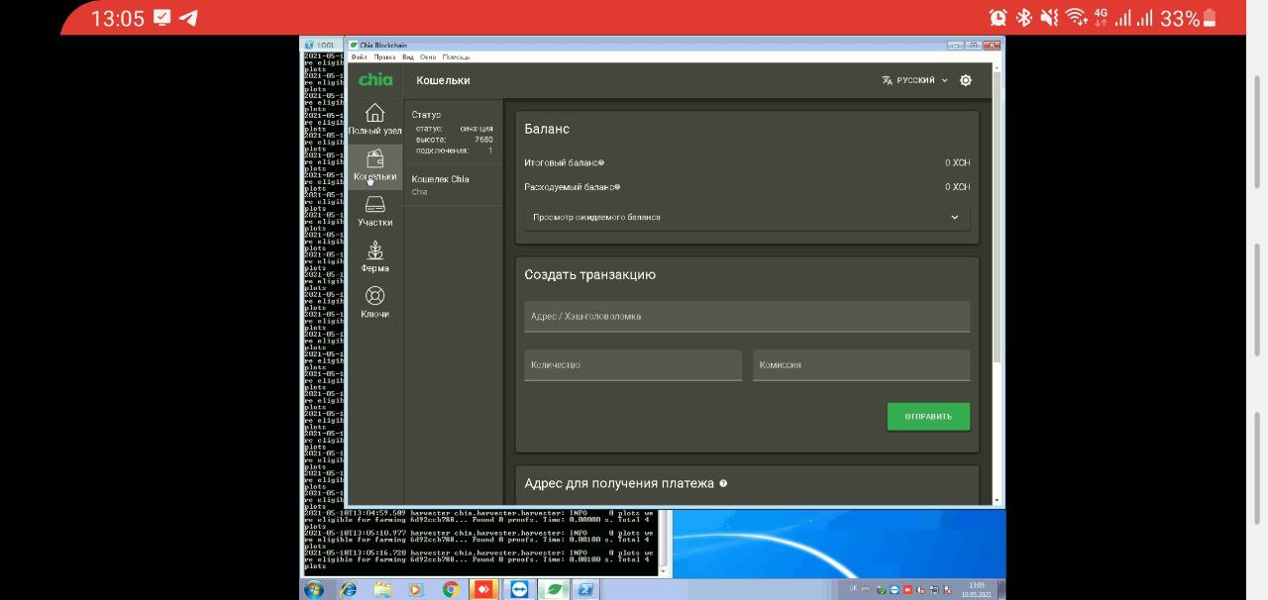Open Windows Explorer folder in taskbar
This screenshot has height=600, width=1268.
tap(382, 589)
